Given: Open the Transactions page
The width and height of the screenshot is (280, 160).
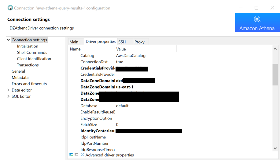Looking at the screenshot, I should 28,65.
